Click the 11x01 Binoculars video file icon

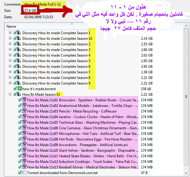coord(24,100)
